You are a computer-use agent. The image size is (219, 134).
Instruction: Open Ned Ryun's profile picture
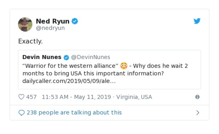coord(25,24)
